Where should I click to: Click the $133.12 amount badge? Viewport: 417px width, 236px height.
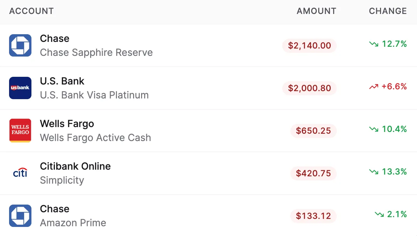[313, 216]
